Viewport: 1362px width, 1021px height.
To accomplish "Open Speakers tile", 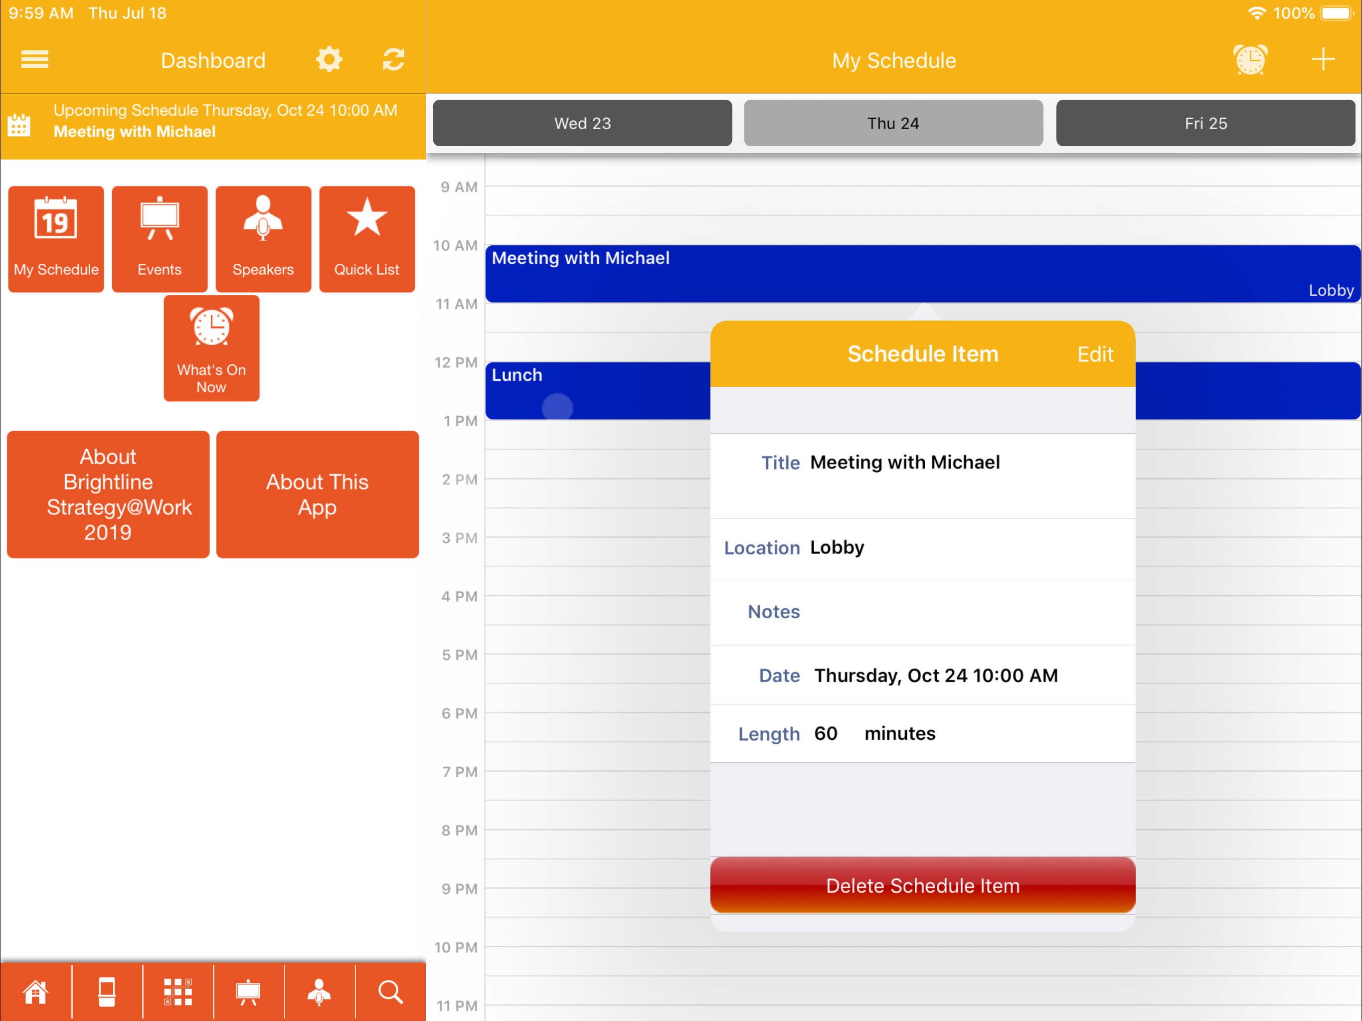I will [263, 239].
